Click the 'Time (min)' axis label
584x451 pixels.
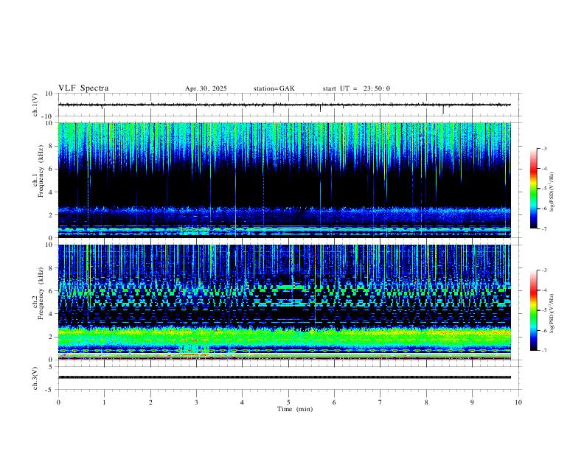pyautogui.click(x=295, y=409)
